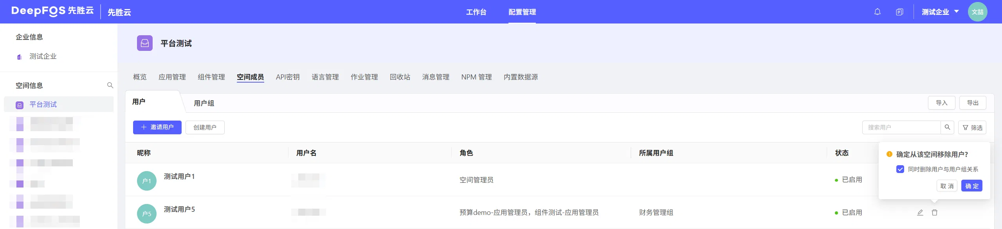Switch to the 空间成员 tab
Viewport: 1002px width, 229px height.
tap(250, 77)
